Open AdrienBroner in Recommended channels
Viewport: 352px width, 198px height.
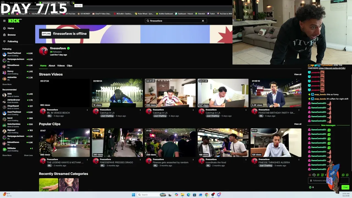pyautogui.click(x=18, y=101)
